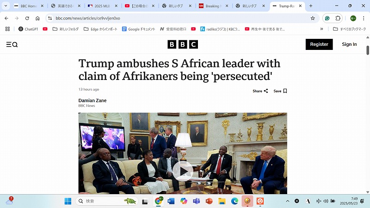370x208 pixels.
Task: Expand the system tray hidden icons chevron
Action: [x=287, y=201]
